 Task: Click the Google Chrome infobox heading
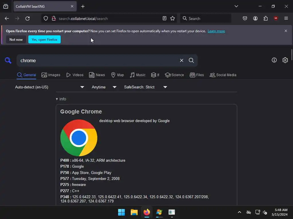click(x=81, y=111)
